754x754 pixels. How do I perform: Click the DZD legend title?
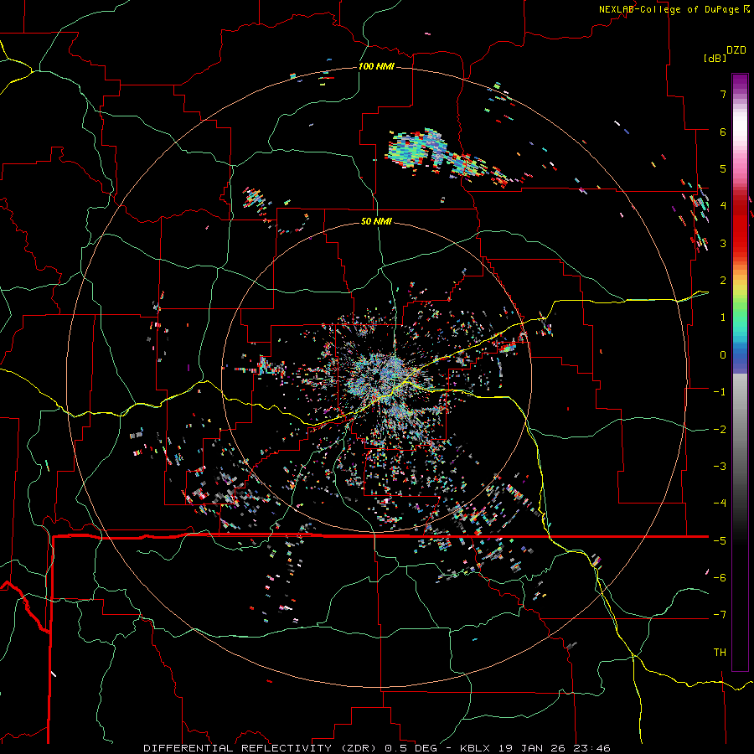[736, 50]
